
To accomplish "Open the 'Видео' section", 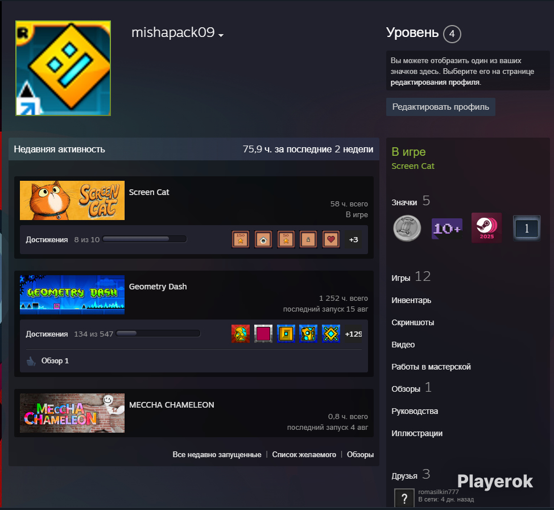I will click(403, 345).
